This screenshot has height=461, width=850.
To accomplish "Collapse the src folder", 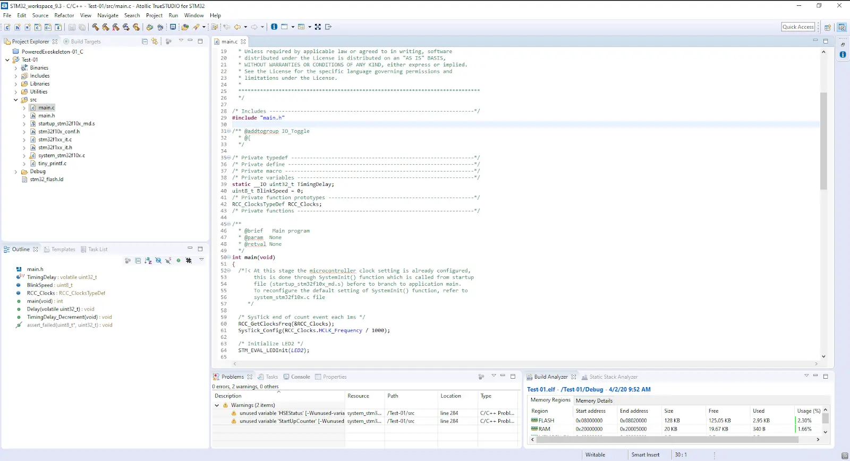I will tap(15, 100).
